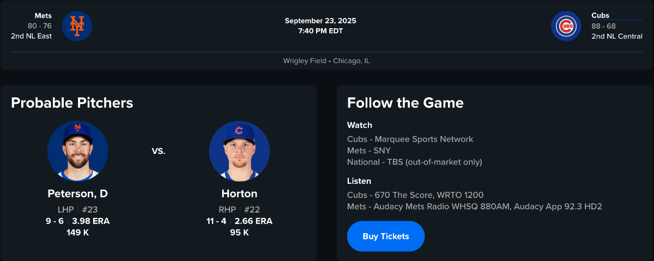The height and width of the screenshot is (261, 654).
Task: Open David Peterson's headshot photo
Action: coord(77,151)
